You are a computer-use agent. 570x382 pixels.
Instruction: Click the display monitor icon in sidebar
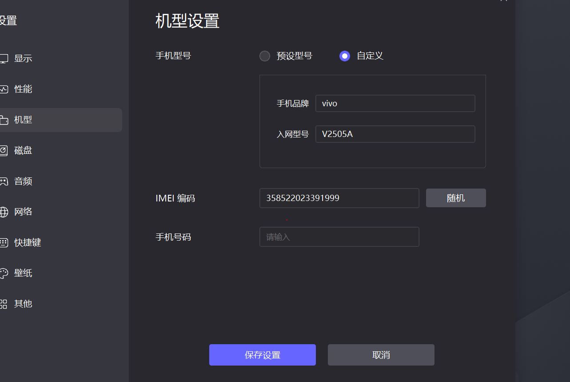point(4,58)
